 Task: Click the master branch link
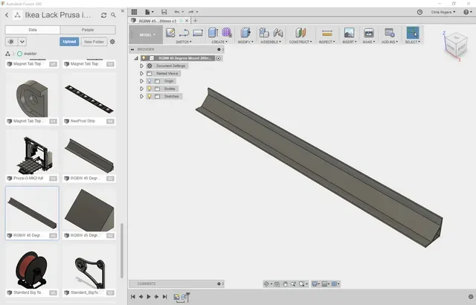(30, 54)
